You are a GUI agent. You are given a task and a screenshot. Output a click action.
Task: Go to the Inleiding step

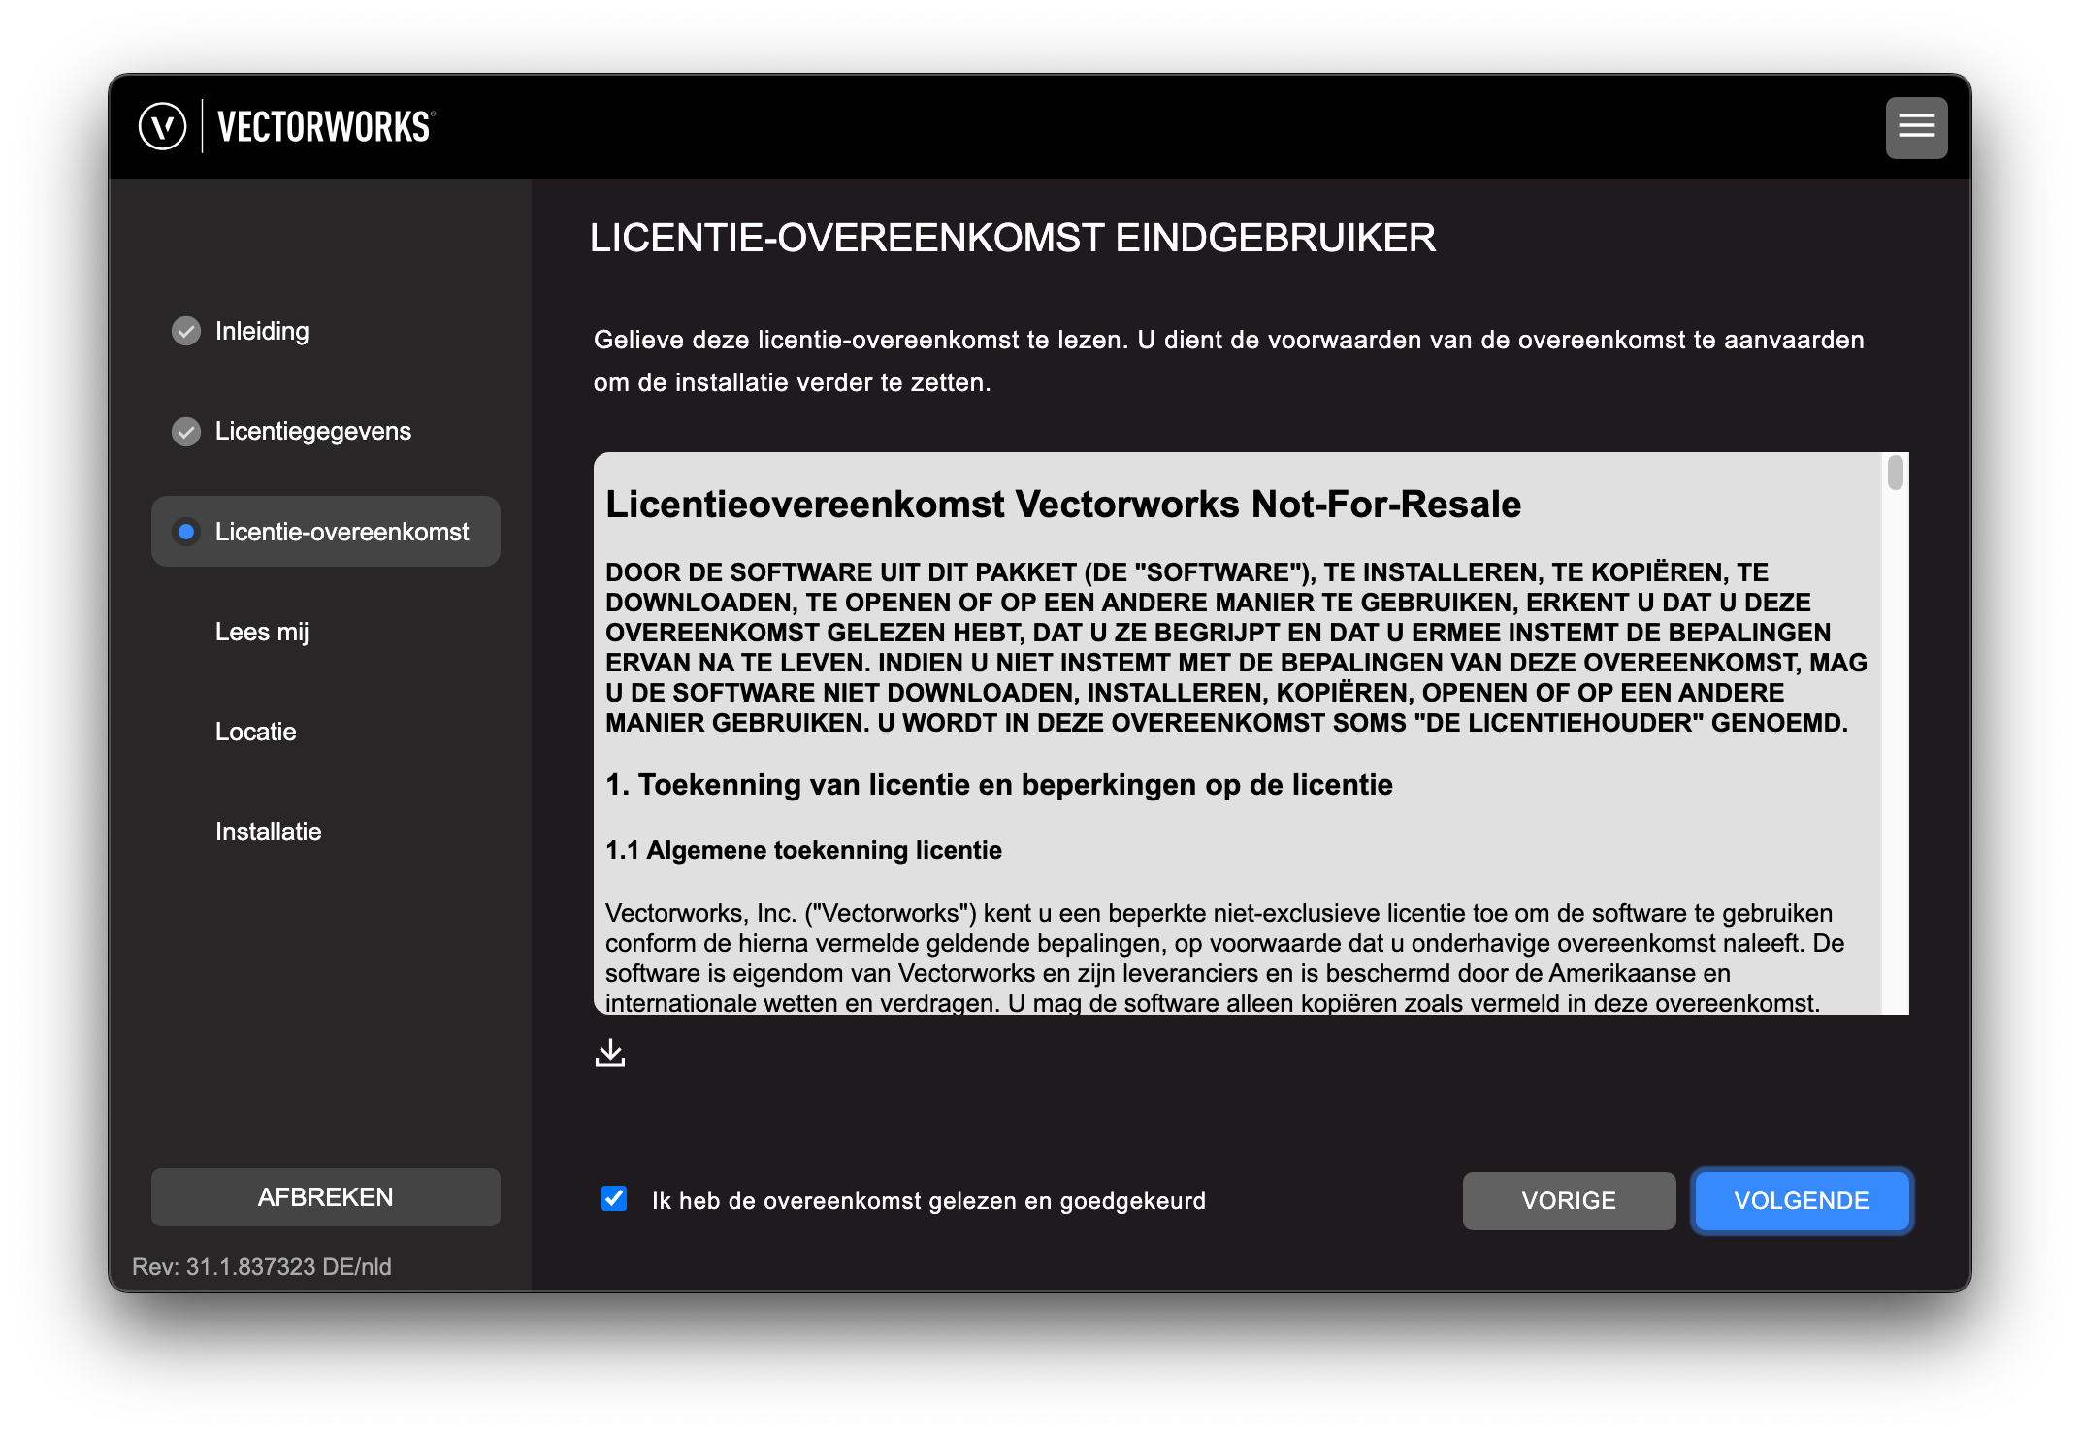coord(262,331)
